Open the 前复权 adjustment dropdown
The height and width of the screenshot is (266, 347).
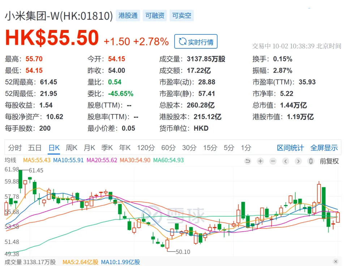click(x=329, y=161)
